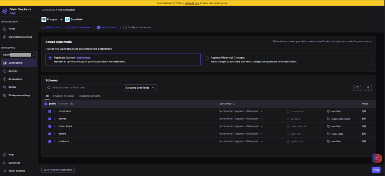Open Builder in the sidebar

click(x=12, y=87)
